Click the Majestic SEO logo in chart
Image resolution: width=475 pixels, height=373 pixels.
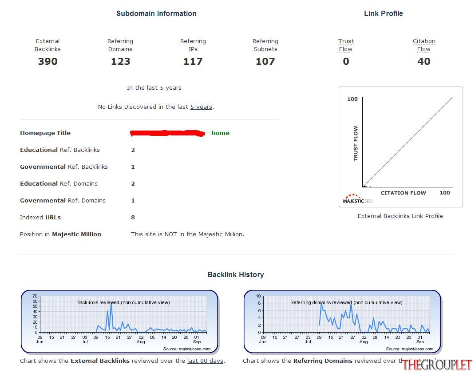[x=357, y=199]
